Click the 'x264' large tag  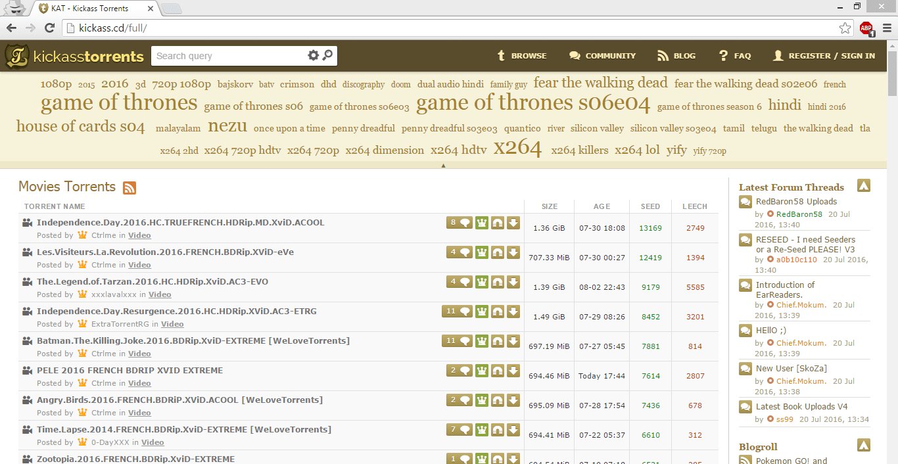point(517,148)
